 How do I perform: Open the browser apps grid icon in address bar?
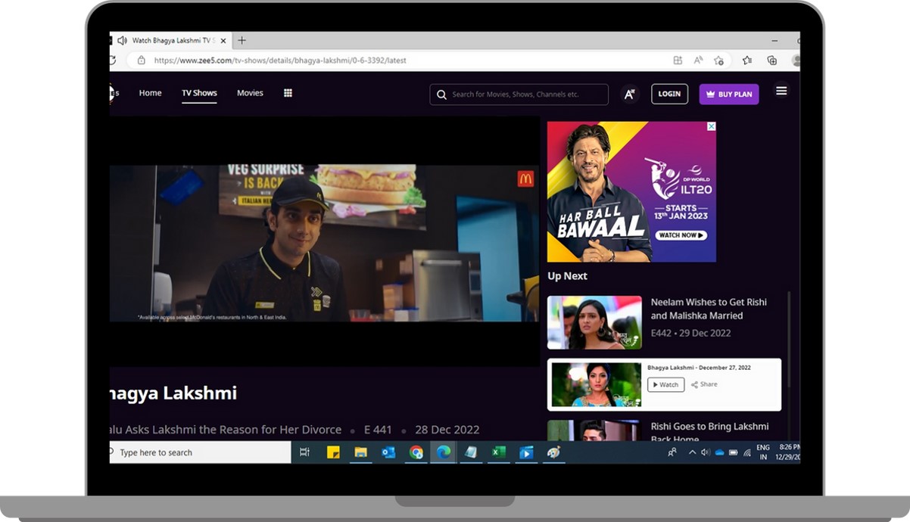click(678, 61)
